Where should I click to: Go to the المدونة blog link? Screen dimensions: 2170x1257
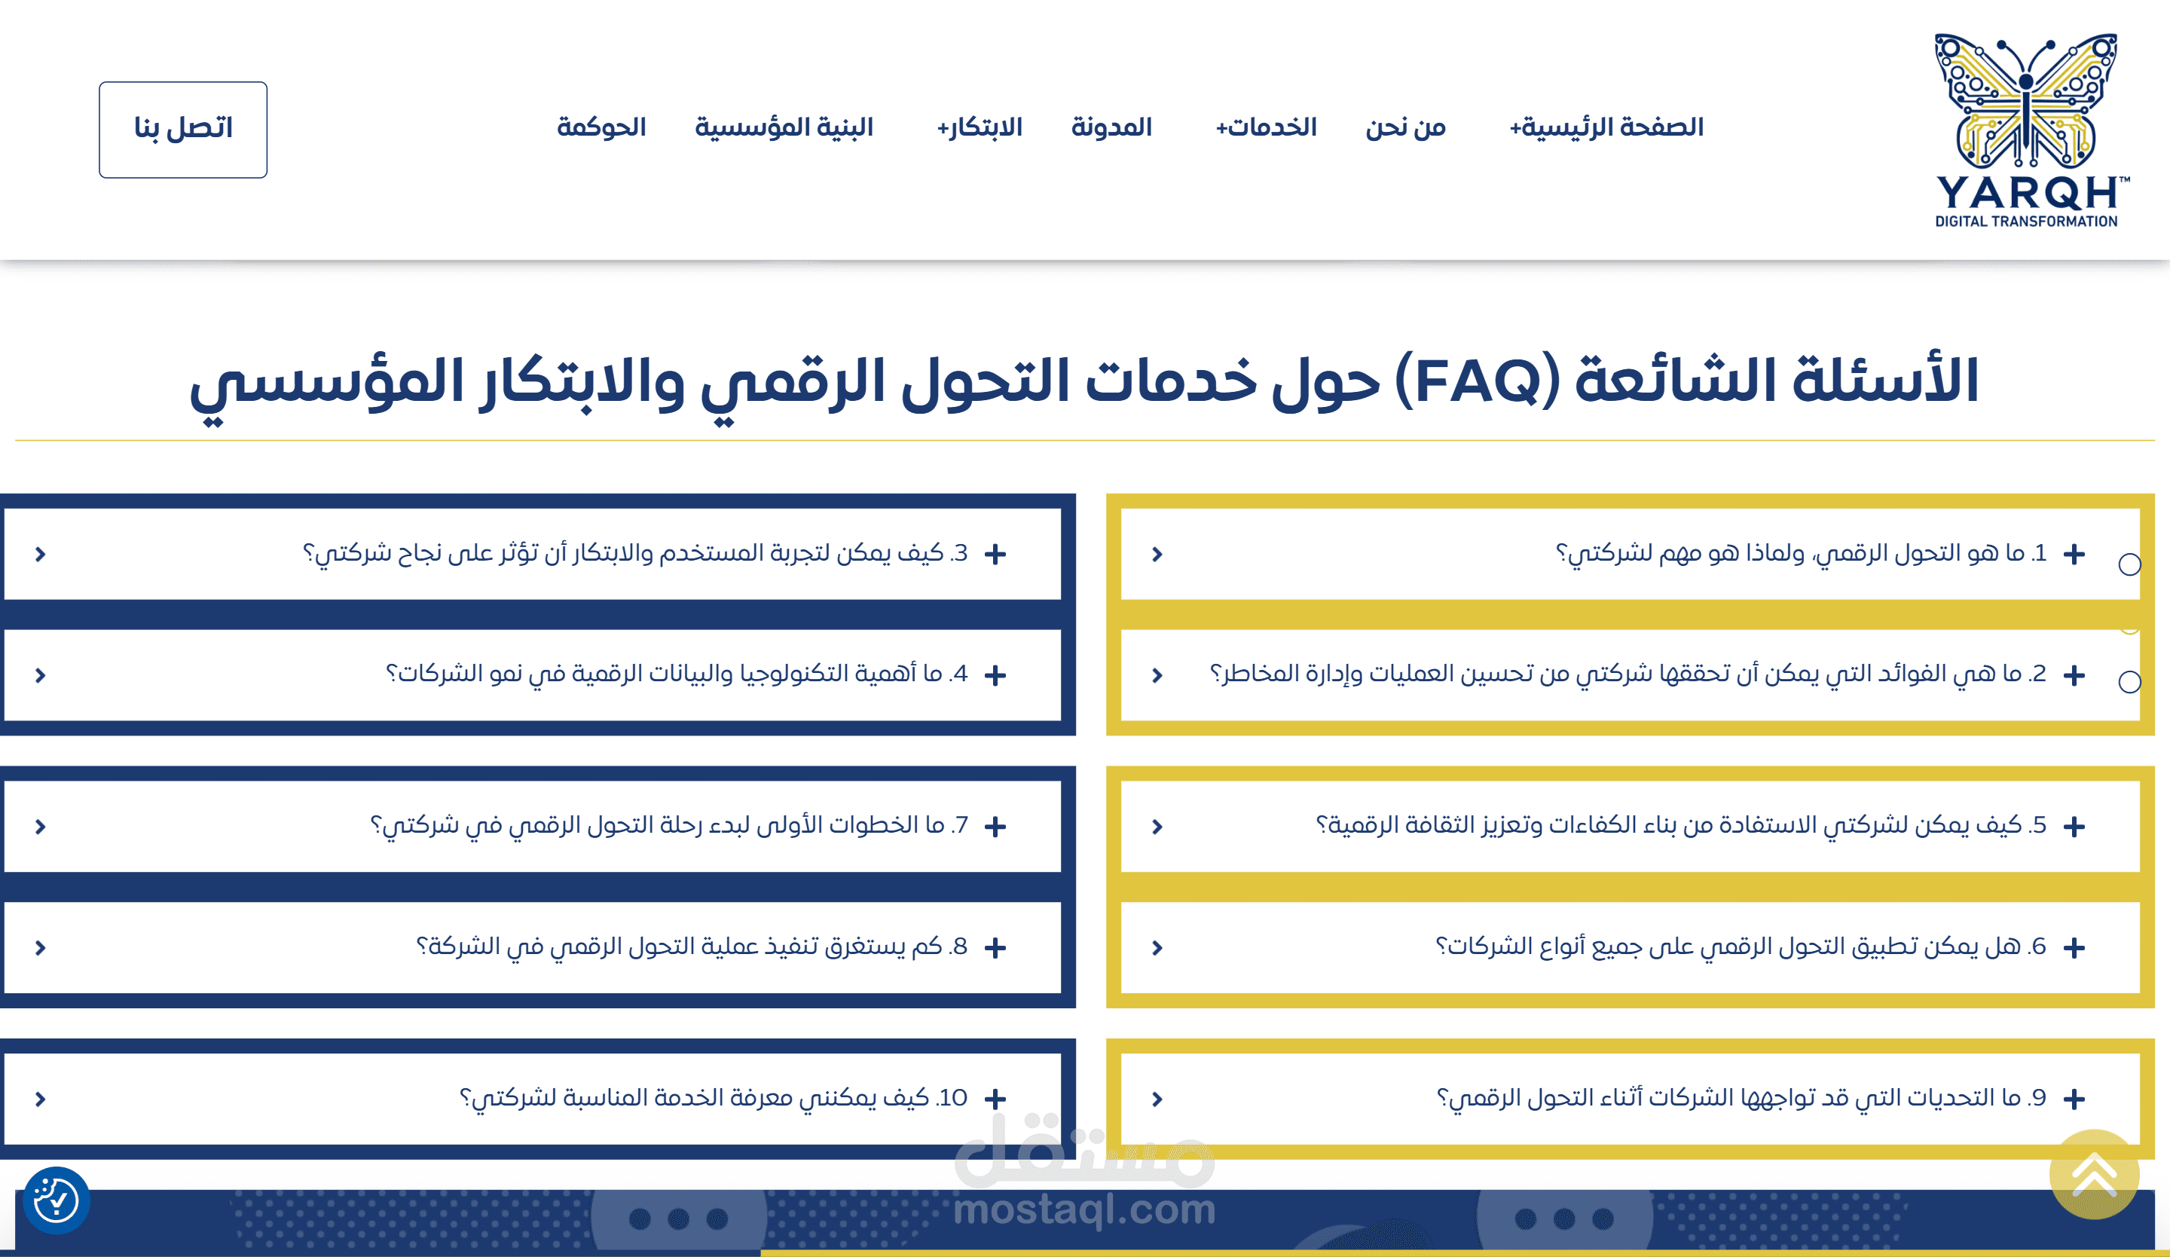[1111, 127]
